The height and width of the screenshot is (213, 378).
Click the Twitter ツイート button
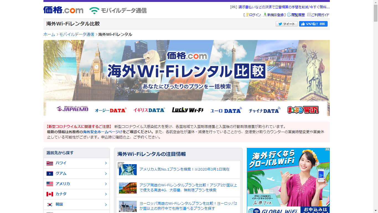(x=286, y=24)
